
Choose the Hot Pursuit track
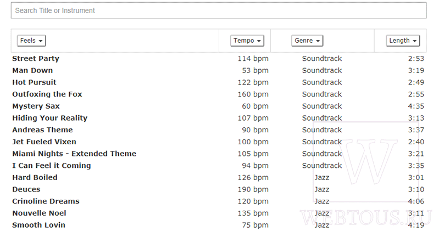pos(34,82)
